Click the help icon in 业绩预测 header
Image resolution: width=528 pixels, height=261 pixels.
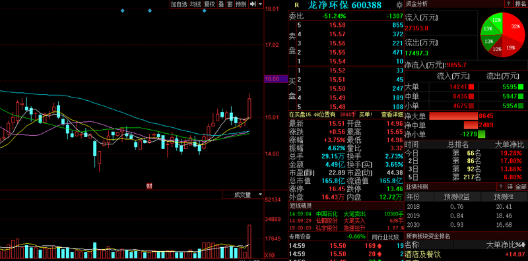[x=501, y=187]
